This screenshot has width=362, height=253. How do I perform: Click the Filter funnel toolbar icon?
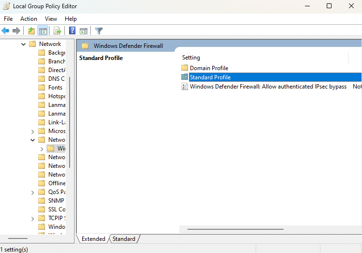pos(99,31)
